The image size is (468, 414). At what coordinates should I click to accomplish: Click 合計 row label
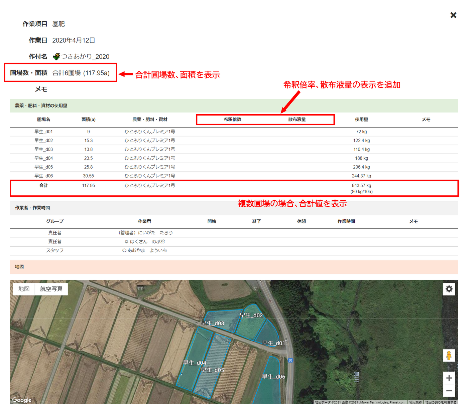(x=43, y=185)
